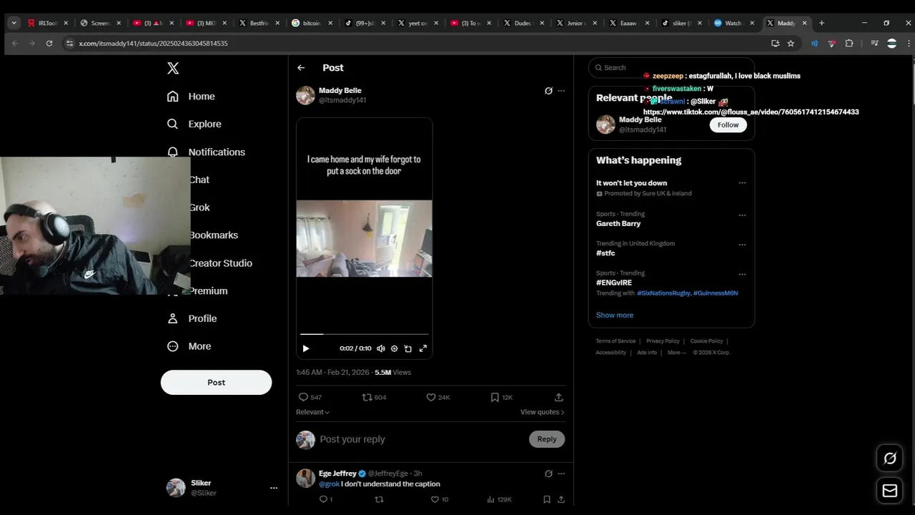Open the browser three-dot menu
This screenshot has width=915, height=515.
point(909,44)
